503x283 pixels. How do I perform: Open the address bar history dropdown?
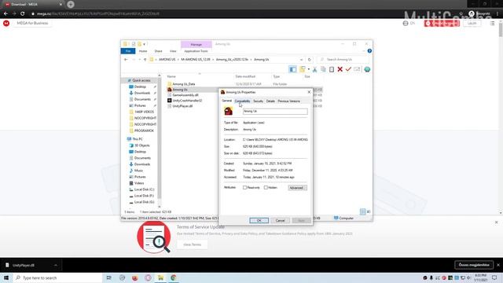point(301,60)
